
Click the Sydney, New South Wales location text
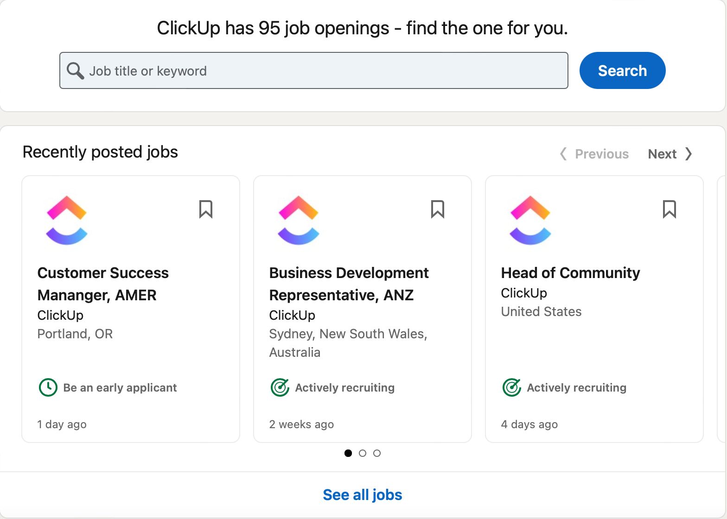(348, 343)
